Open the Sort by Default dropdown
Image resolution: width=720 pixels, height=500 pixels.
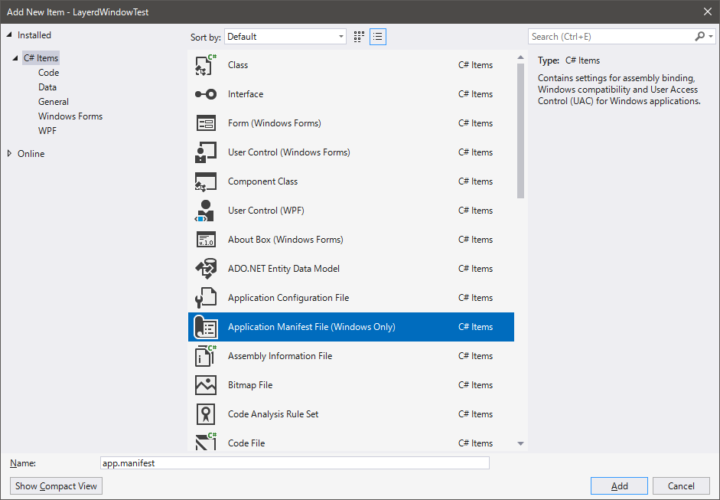coord(285,37)
